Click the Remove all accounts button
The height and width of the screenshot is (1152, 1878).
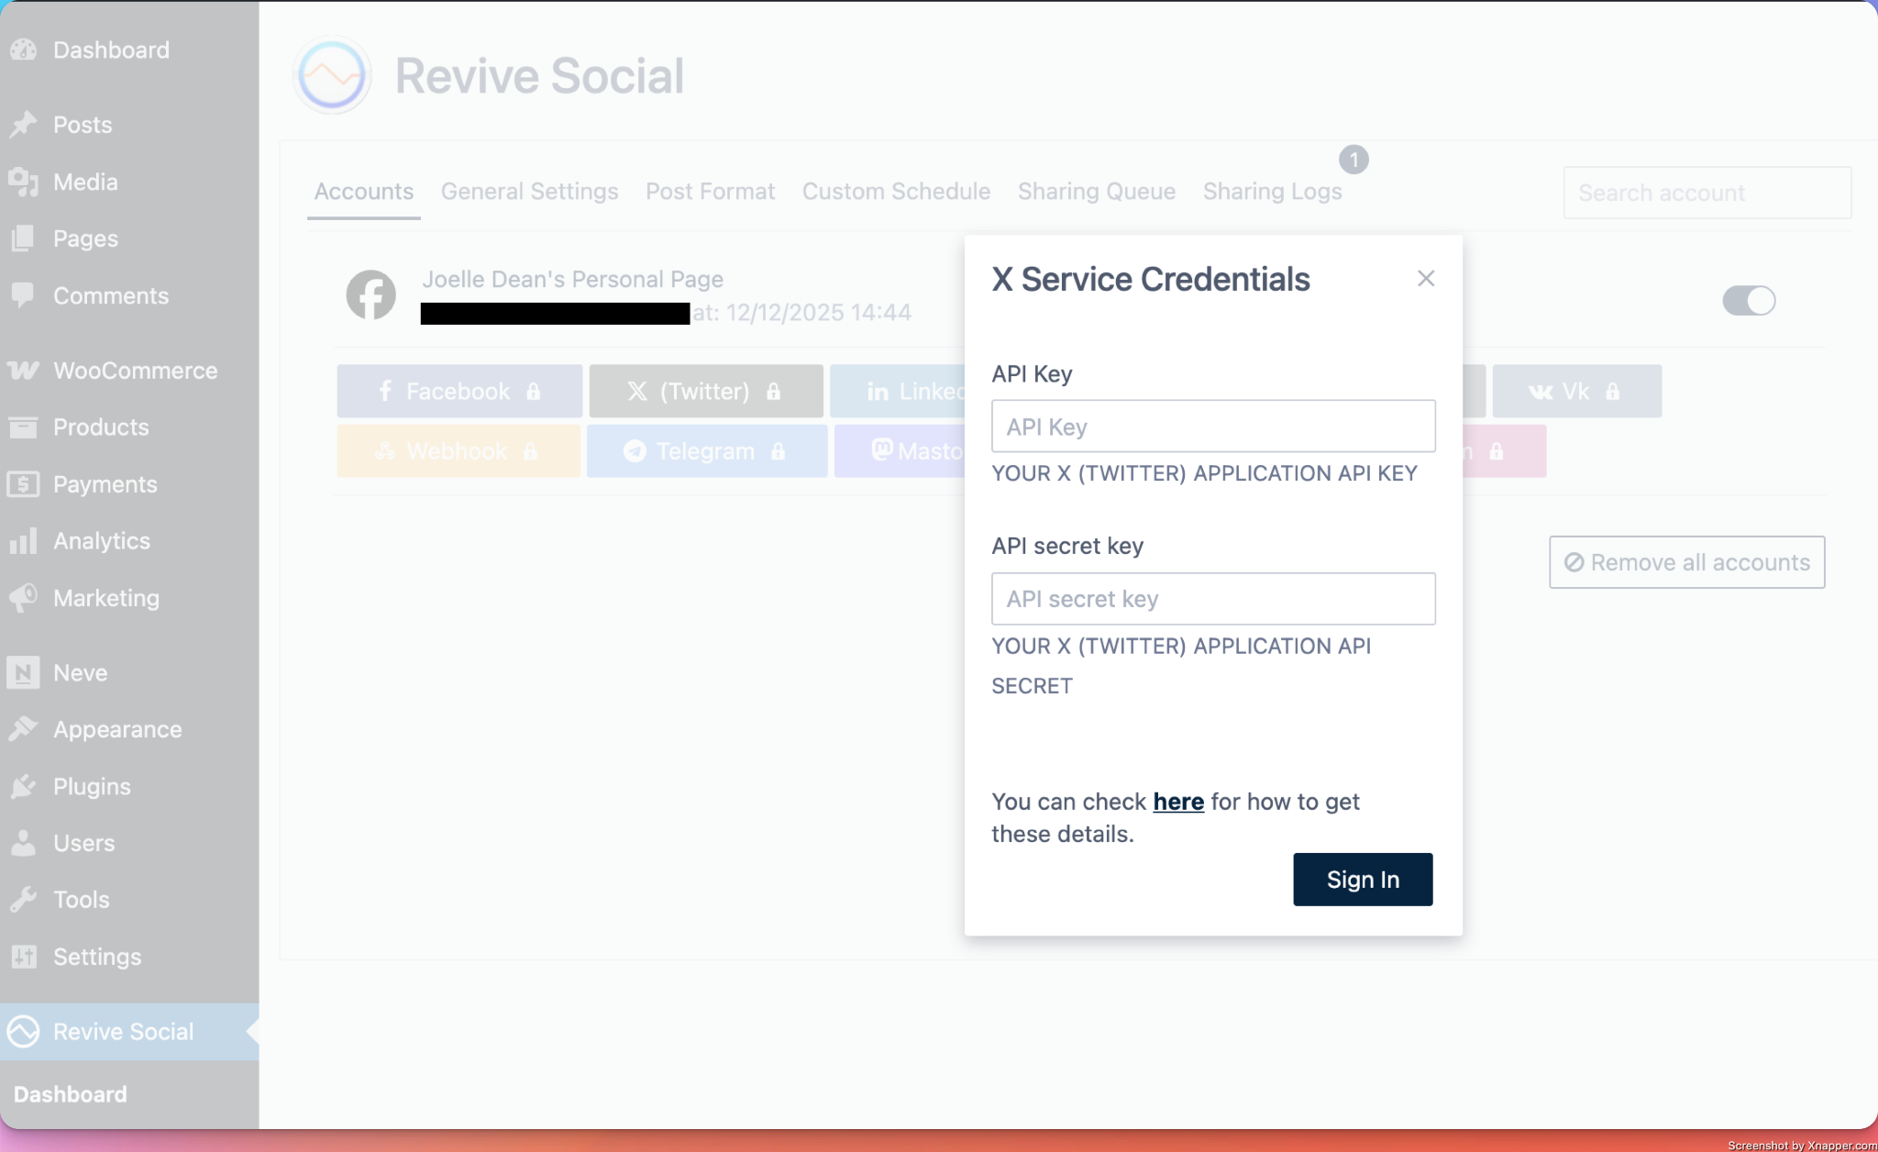point(1686,562)
